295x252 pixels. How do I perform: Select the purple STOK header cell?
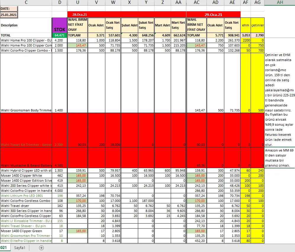tap(59, 25)
